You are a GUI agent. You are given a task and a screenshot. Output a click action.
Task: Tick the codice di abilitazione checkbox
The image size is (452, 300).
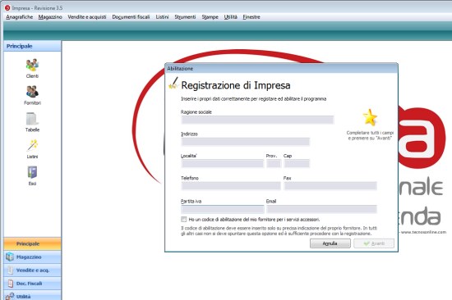pos(183,219)
